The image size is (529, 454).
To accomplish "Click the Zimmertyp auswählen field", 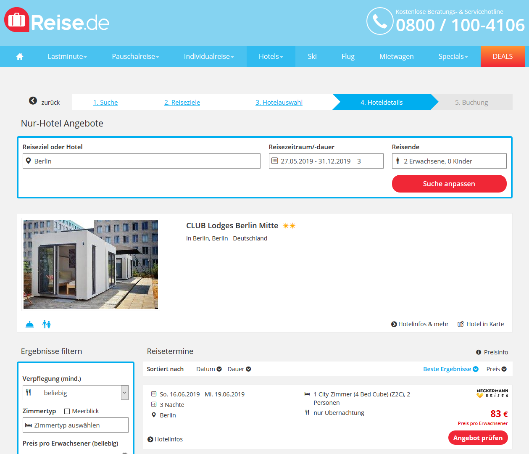I will click(76, 425).
